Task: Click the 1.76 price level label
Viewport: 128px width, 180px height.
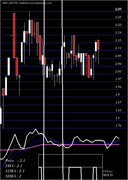Action: (118, 125)
